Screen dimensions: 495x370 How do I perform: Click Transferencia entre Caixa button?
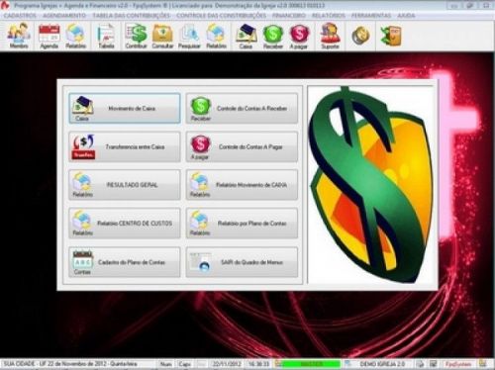pos(125,146)
